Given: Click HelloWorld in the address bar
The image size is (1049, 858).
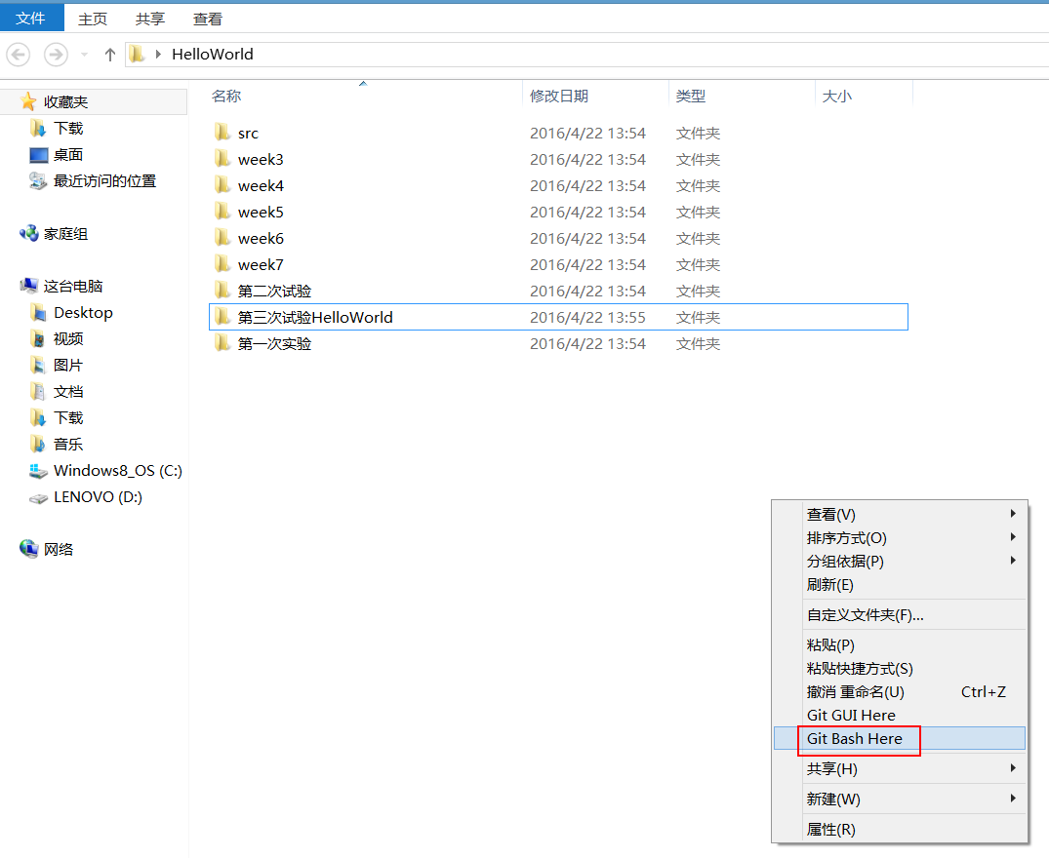Looking at the screenshot, I should pos(212,55).
